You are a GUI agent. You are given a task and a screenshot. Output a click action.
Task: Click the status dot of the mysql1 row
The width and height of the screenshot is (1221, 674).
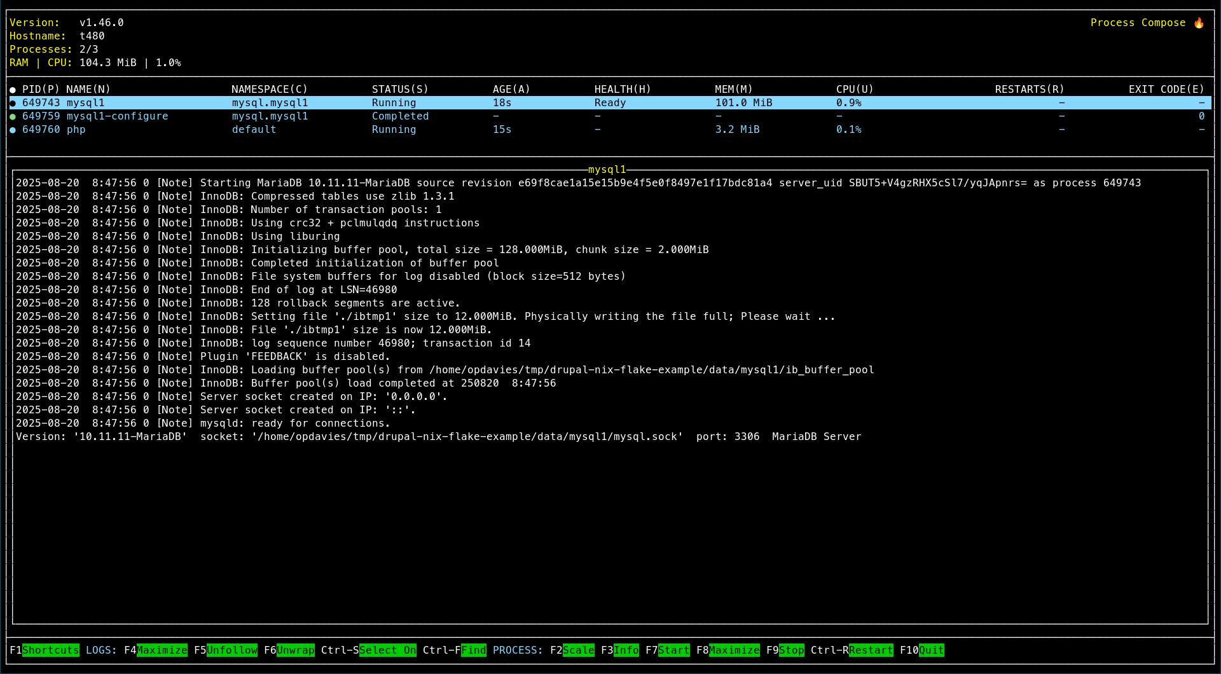click(13, 103)
